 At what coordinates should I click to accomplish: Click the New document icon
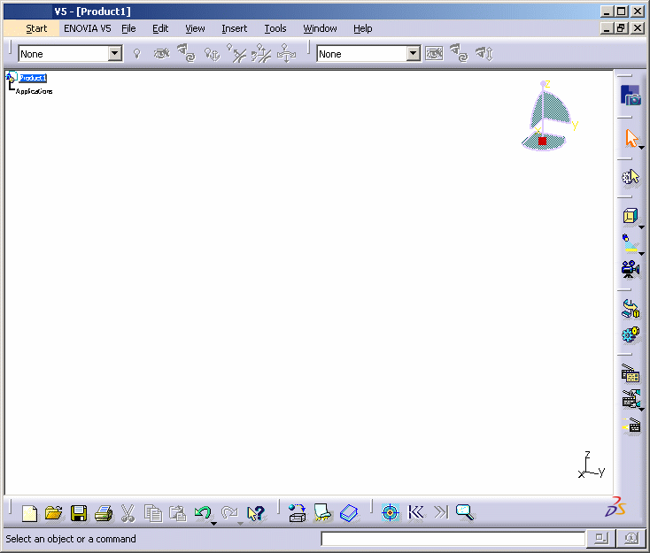(x=30, y=513)
